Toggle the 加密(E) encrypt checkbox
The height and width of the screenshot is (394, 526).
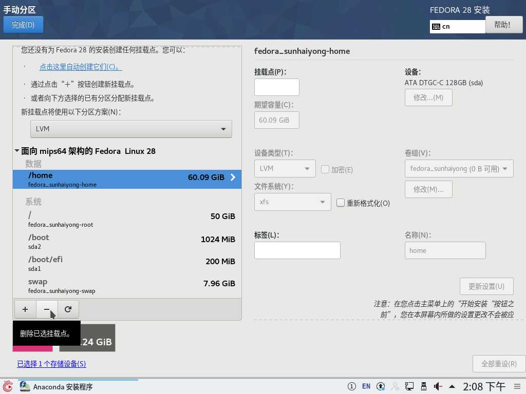325,169
